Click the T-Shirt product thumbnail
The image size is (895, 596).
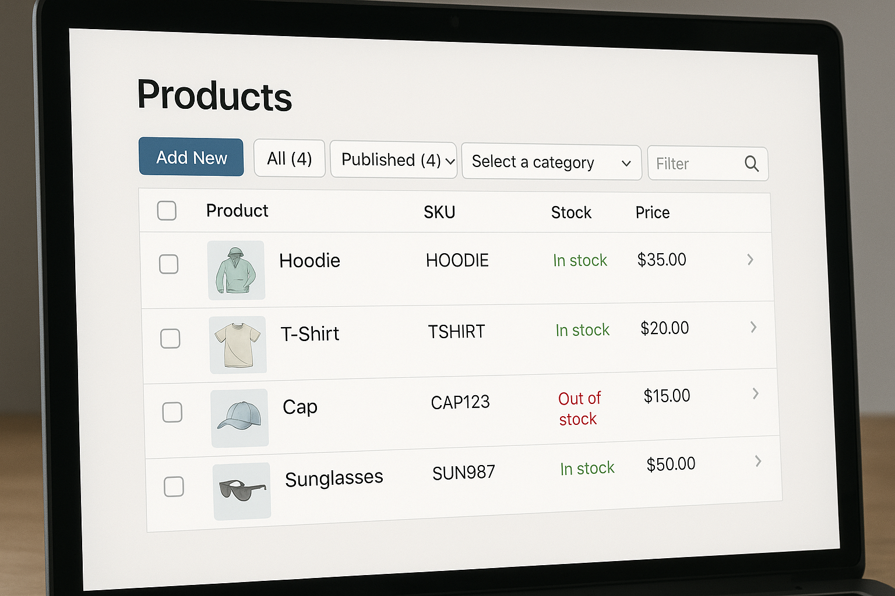point(238,345)
